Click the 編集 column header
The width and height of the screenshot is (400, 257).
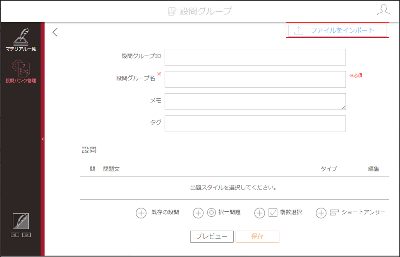tap(374, 169)
